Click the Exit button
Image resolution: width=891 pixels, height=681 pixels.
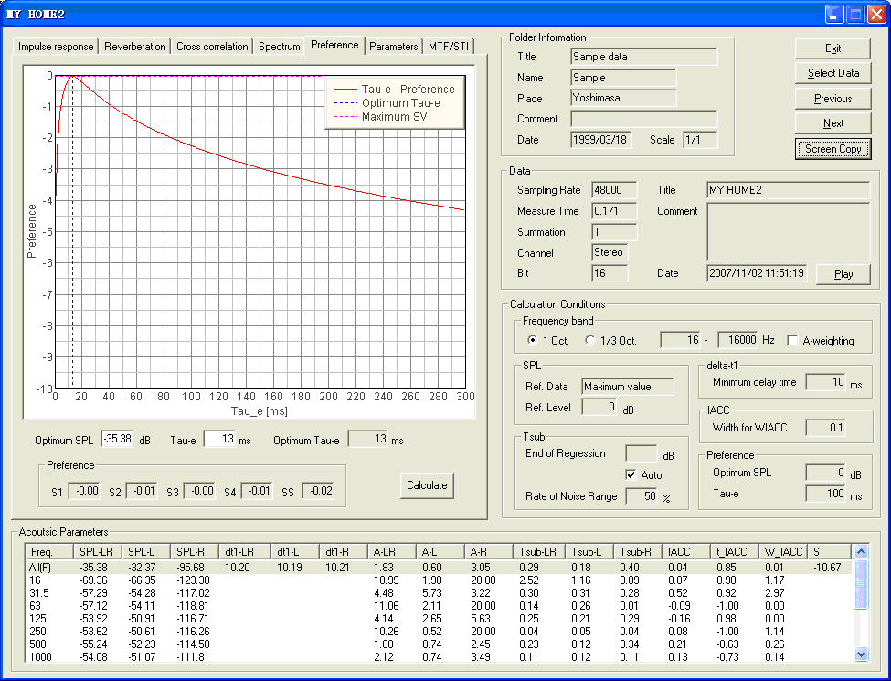click(833, 48)
